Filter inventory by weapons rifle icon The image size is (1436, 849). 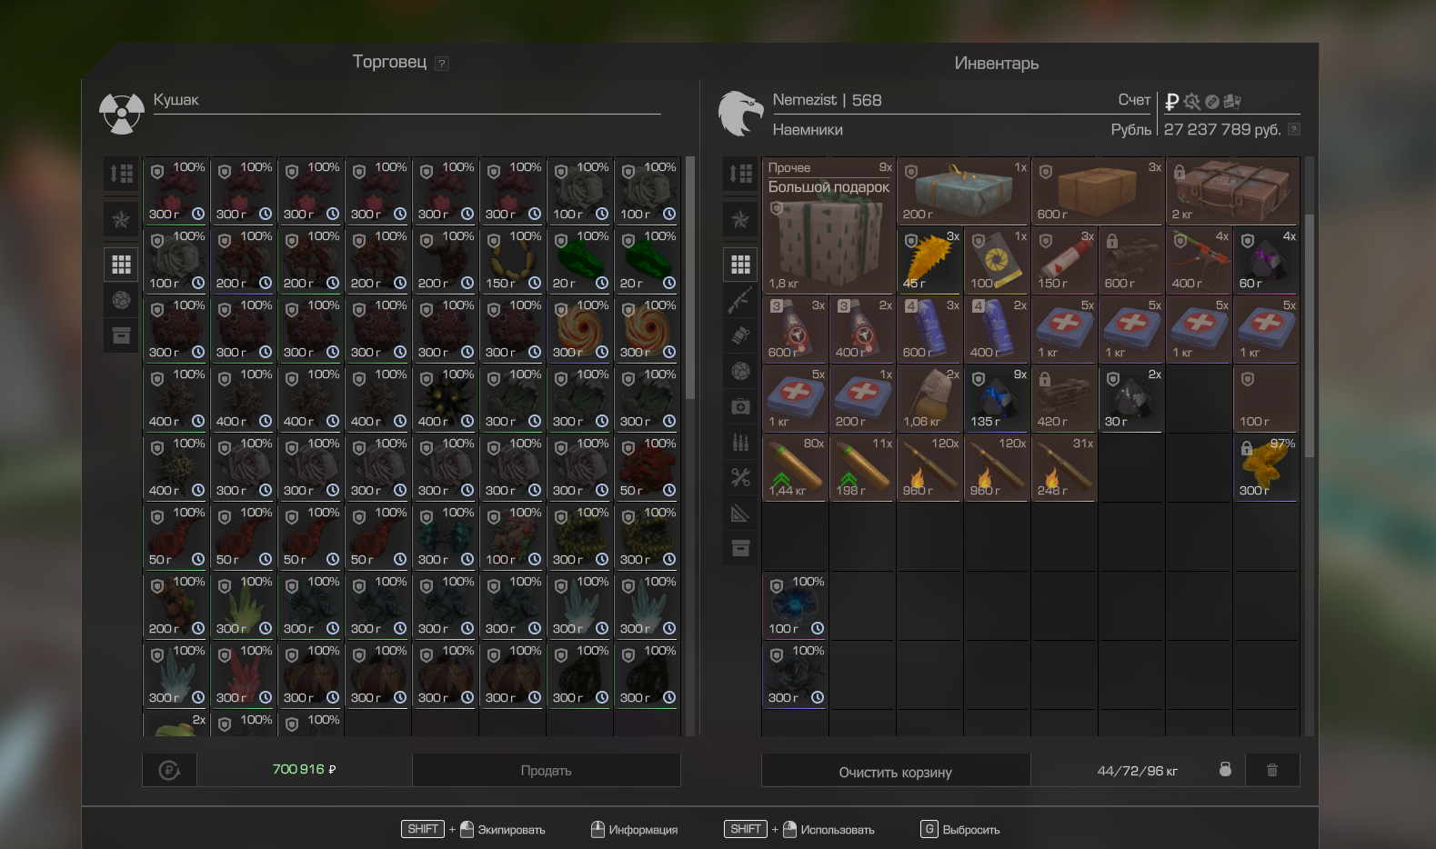pos(740,300)
